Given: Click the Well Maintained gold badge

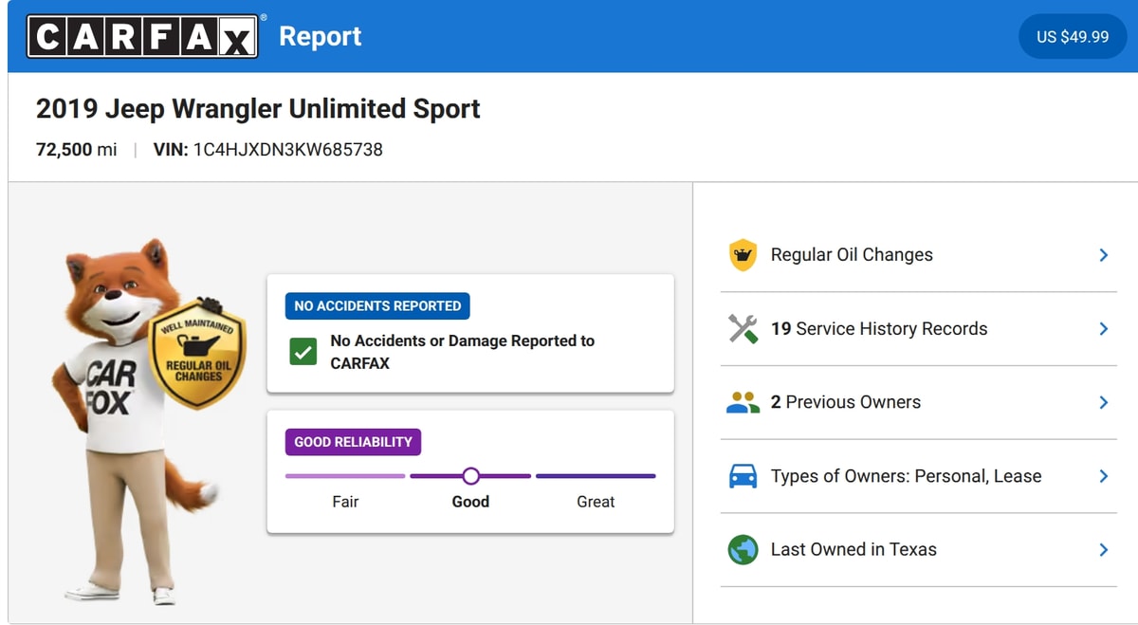Looking at the screenshot, I should (x=197, y=353).
